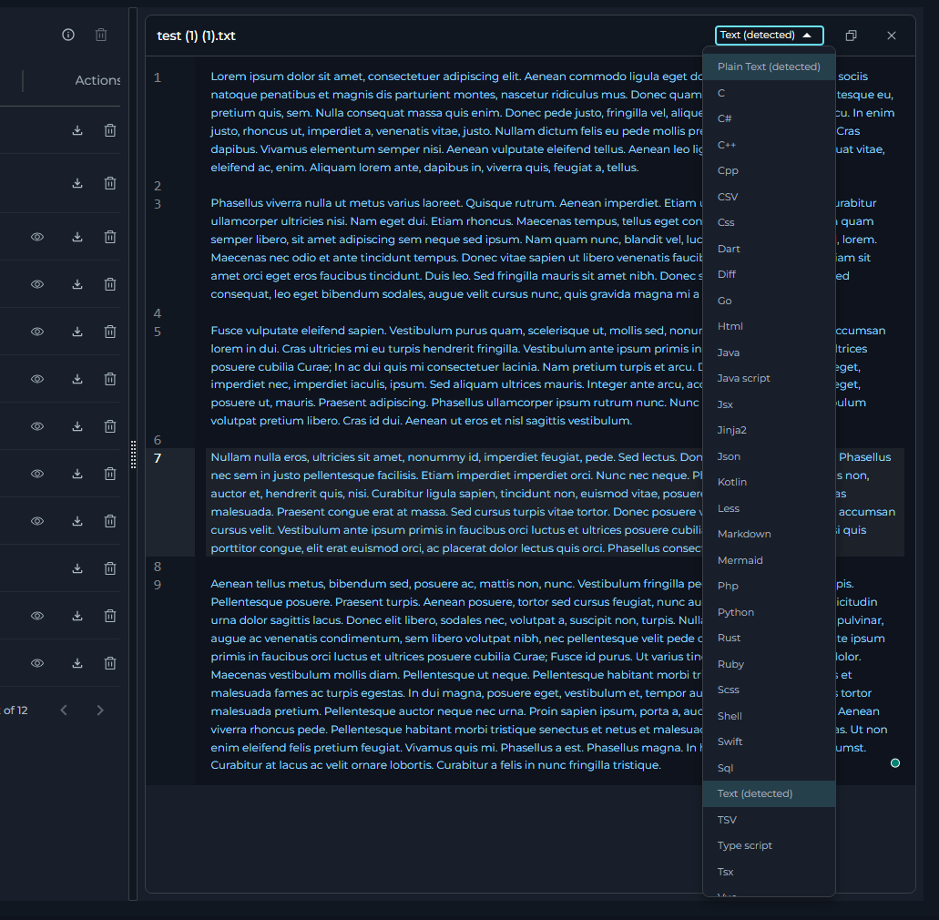Preview the seventh row file with eye icon
The height and width of the screenshot is (920, 939).
pos(37,426)
